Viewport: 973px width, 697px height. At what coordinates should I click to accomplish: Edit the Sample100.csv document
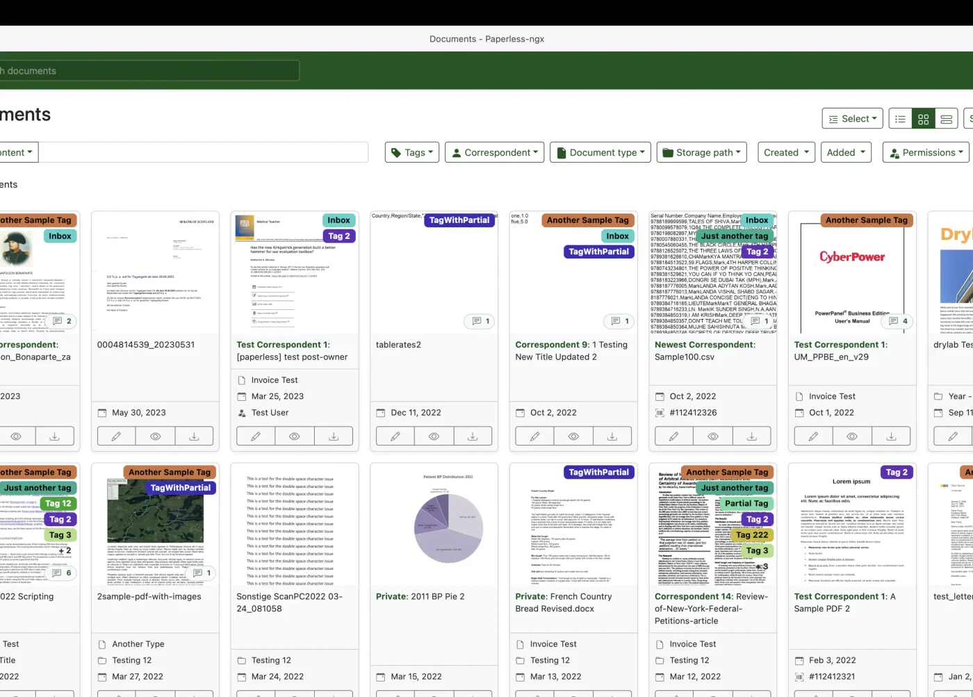674,436
